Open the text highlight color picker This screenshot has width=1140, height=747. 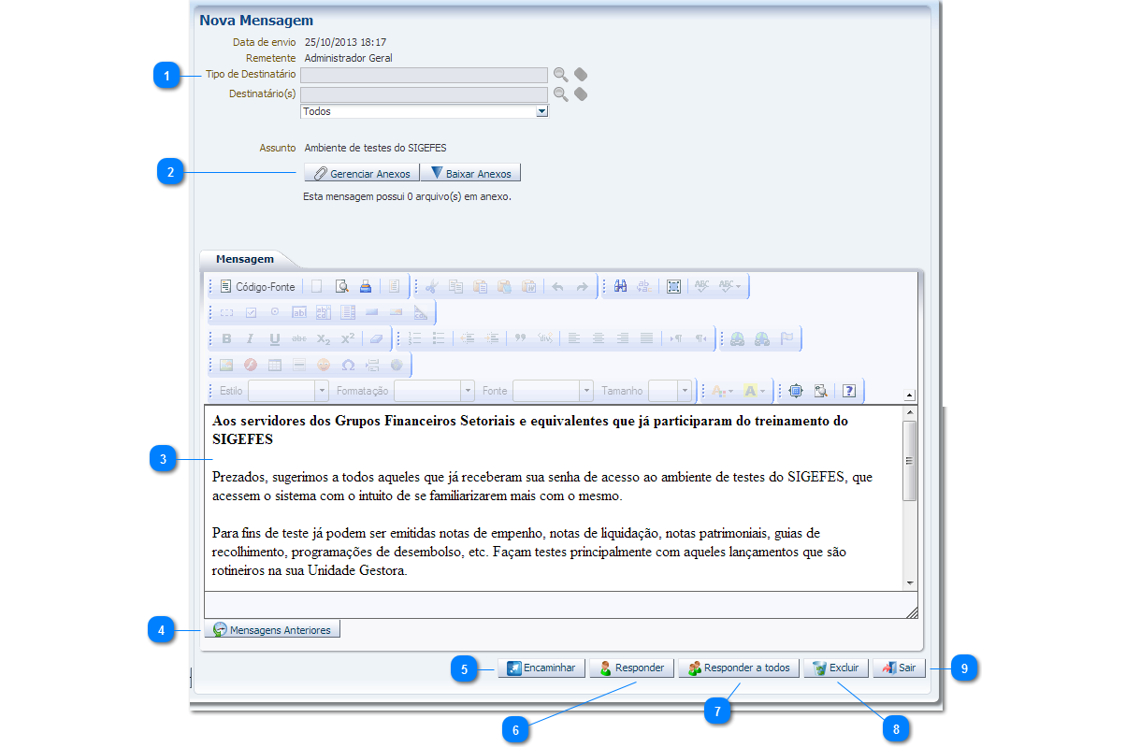click(754, 391)
